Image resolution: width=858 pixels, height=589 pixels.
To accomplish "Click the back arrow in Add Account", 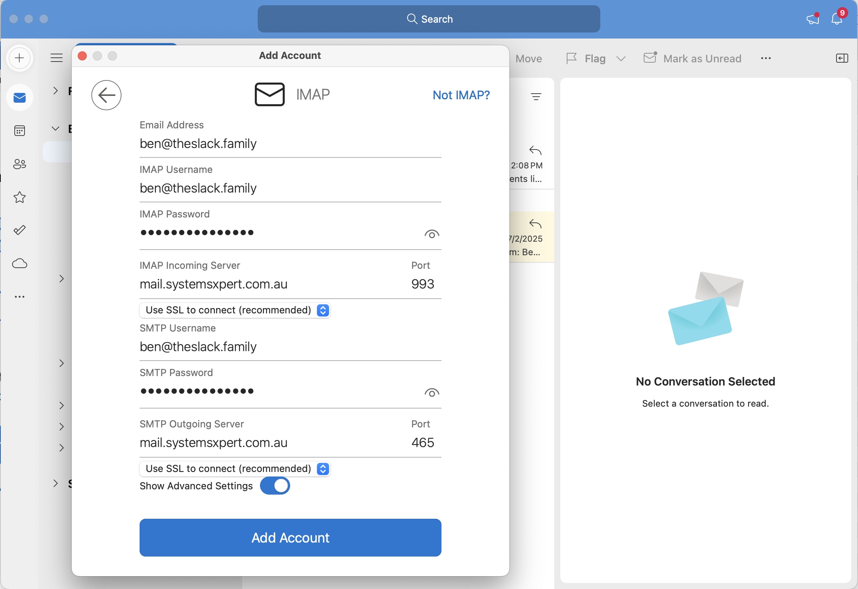I will [x=106, y=95].
